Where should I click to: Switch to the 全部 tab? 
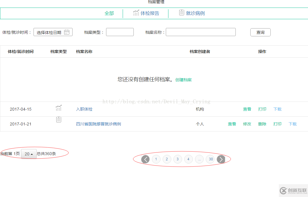pos(109,13)
